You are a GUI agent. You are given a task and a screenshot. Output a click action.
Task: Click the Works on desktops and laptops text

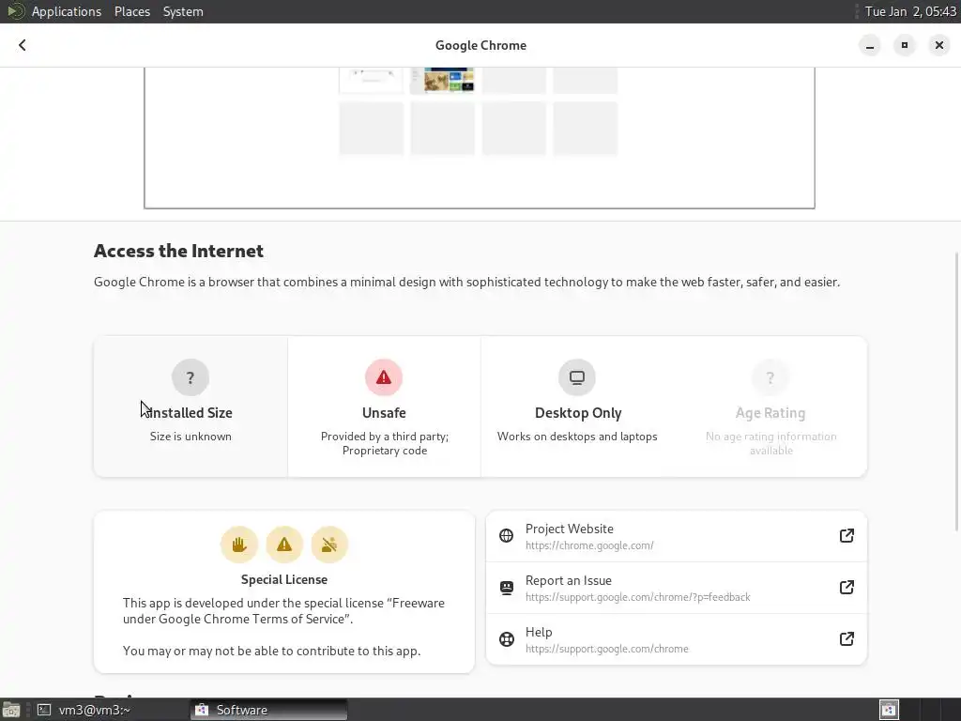click(x=577, y=437)
